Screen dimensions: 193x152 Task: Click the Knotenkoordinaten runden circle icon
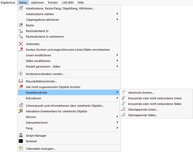coord(21,74)
